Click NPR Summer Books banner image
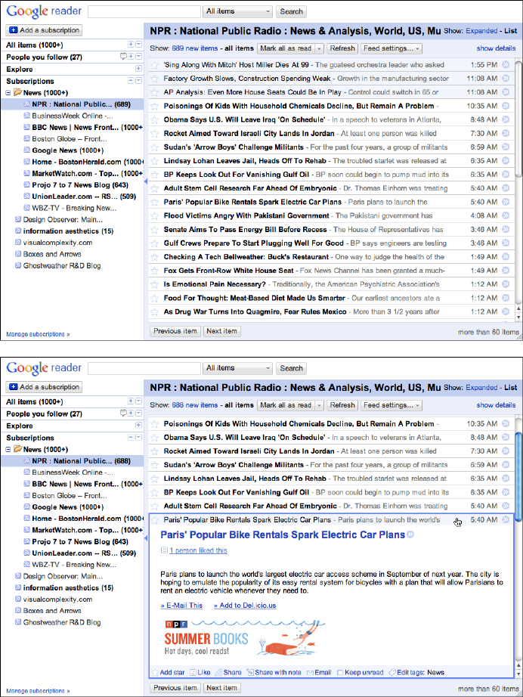The width and height of the screenshot is (523, 697). coord(245,638)
